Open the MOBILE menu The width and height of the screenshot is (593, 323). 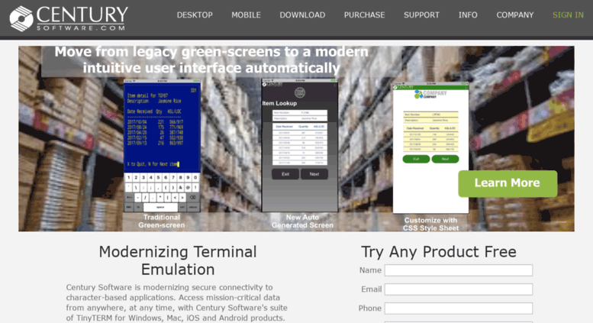pos(247,15)
